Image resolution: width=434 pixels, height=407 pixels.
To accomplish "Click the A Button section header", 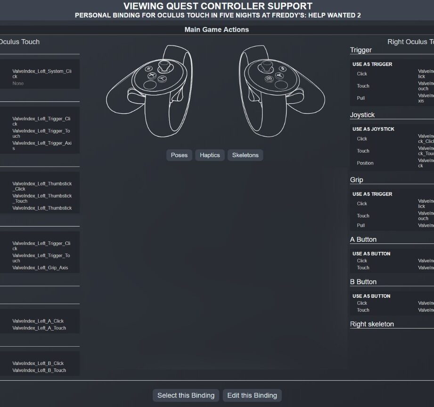I will point(363,239).
